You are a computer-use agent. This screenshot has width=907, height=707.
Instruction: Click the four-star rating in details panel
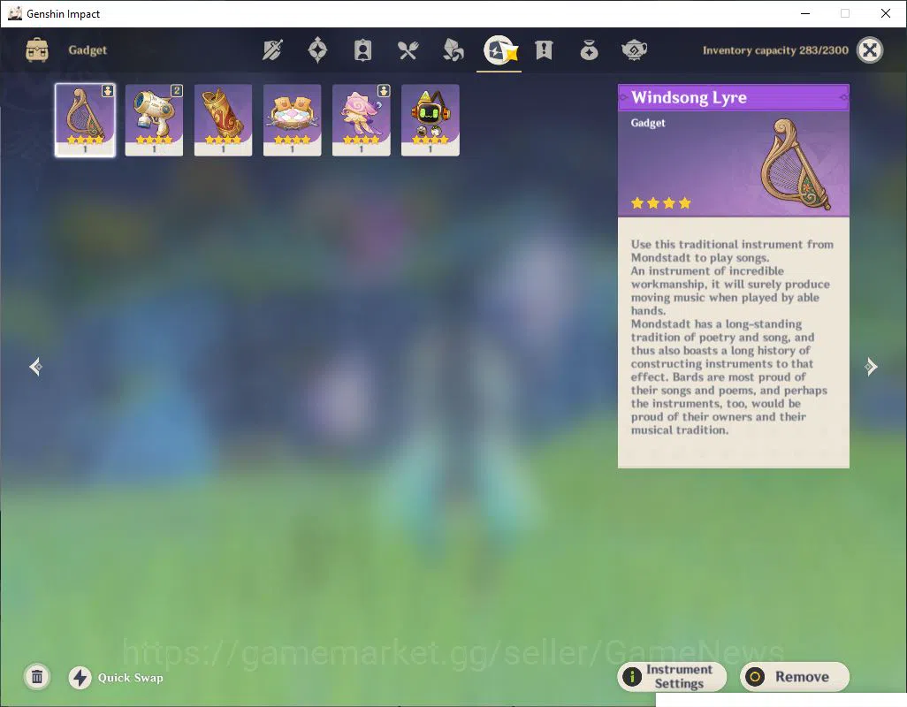tap(661, 203)
